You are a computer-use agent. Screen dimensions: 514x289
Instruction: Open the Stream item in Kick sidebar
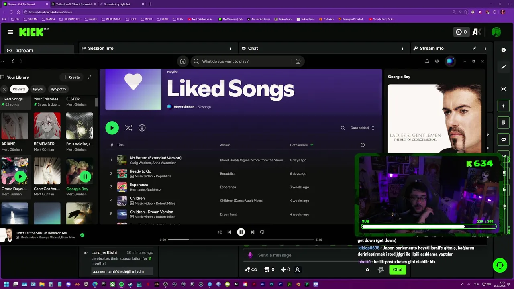[x=39, y=50]
